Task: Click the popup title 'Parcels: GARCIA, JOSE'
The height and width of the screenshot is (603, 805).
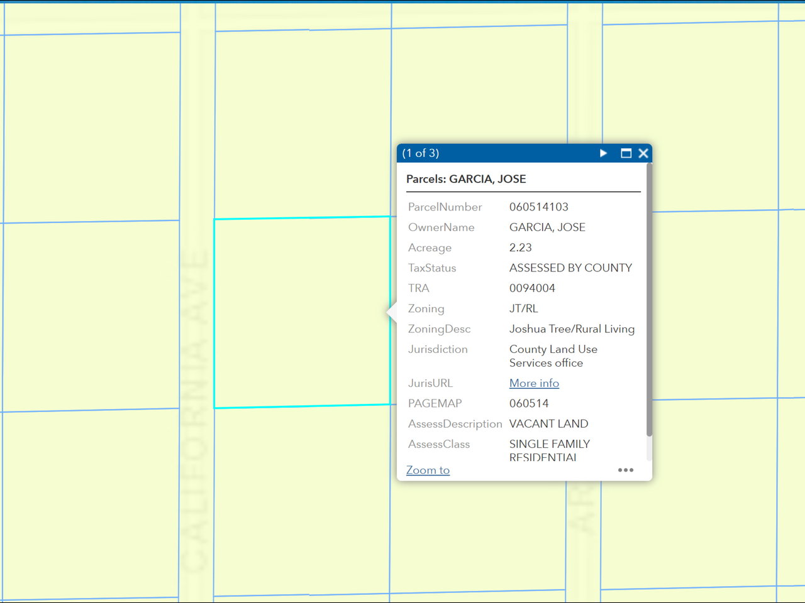Action: pyautogui.click(x=466, y=179)
